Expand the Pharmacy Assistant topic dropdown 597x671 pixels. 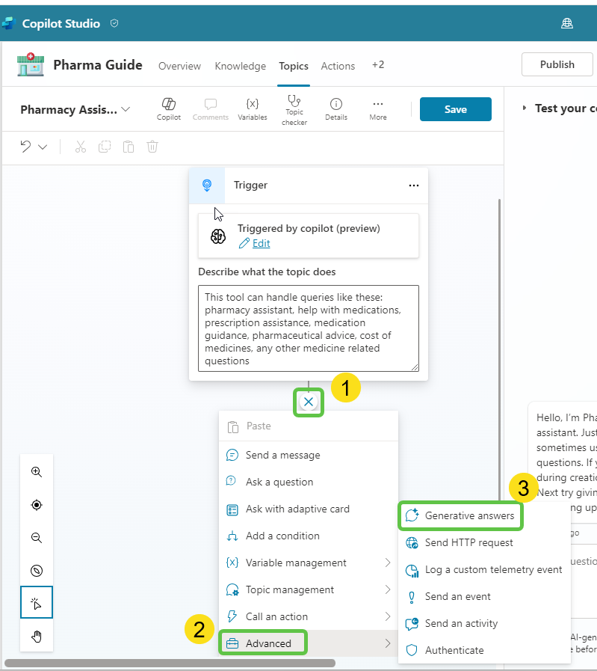(126, 109)
